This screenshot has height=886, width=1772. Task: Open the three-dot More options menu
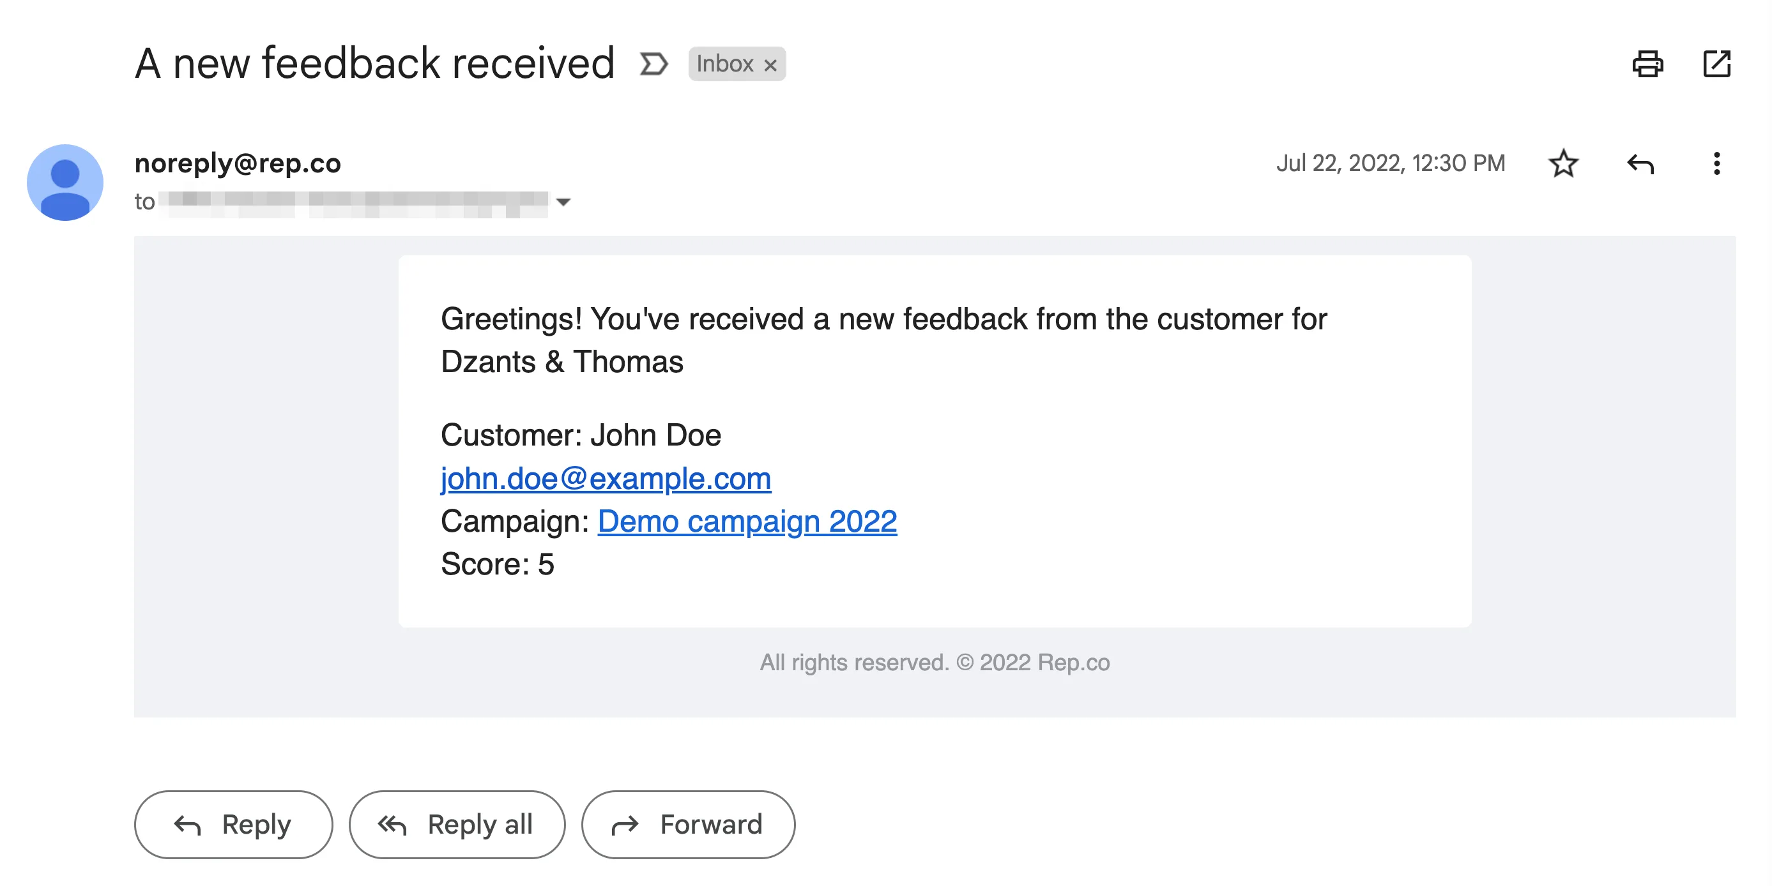pos(1716,163)
